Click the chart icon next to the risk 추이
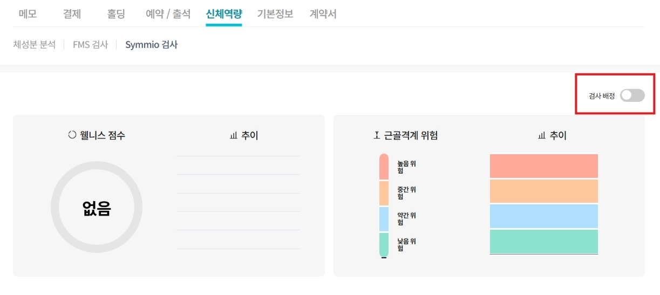 coord(542,136)
